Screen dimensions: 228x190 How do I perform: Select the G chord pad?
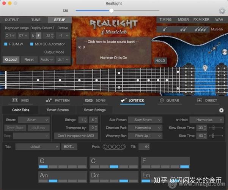63,163
